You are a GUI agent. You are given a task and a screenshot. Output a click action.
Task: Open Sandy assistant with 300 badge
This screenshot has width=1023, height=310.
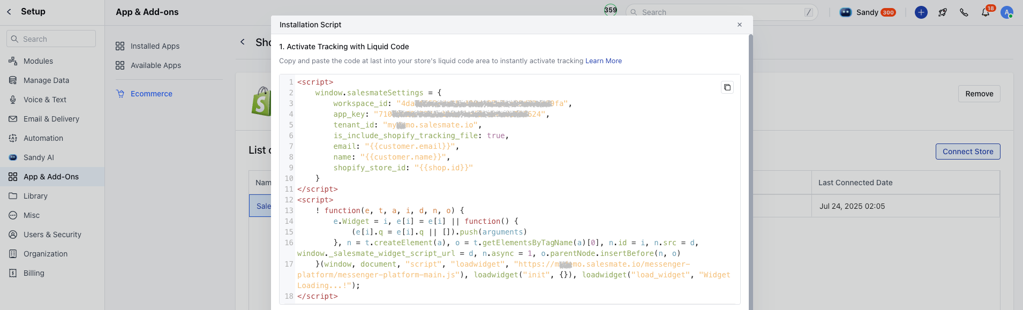(x=868, y=12)
